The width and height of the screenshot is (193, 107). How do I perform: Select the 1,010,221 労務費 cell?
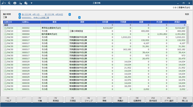click(x=123, y=37)
